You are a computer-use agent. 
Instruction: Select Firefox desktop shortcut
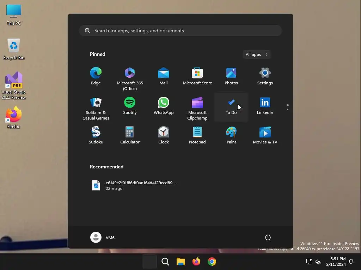coord(14,117)
